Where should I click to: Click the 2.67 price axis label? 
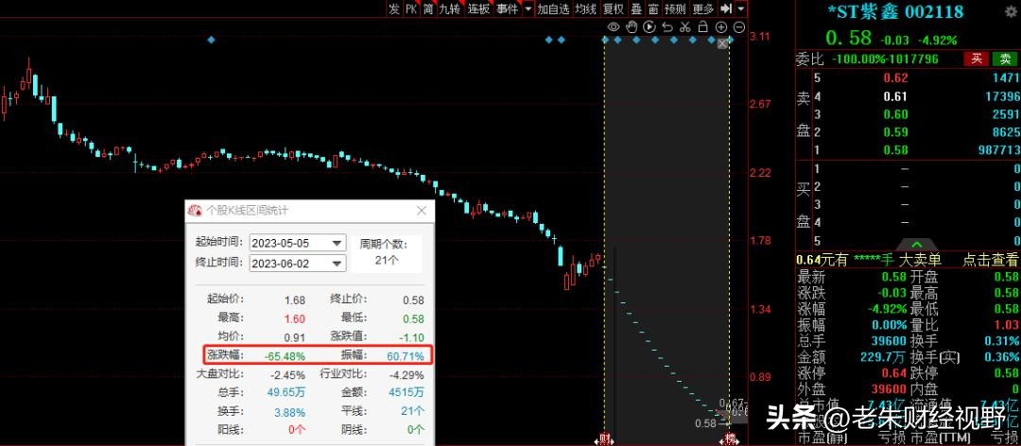[760, 104]
